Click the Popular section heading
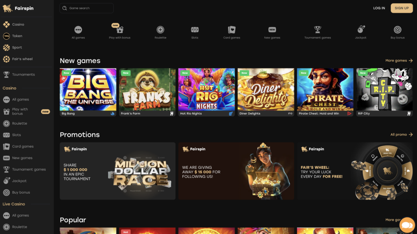This screenshot has width=417, height=234. click(x=73, y=220)
